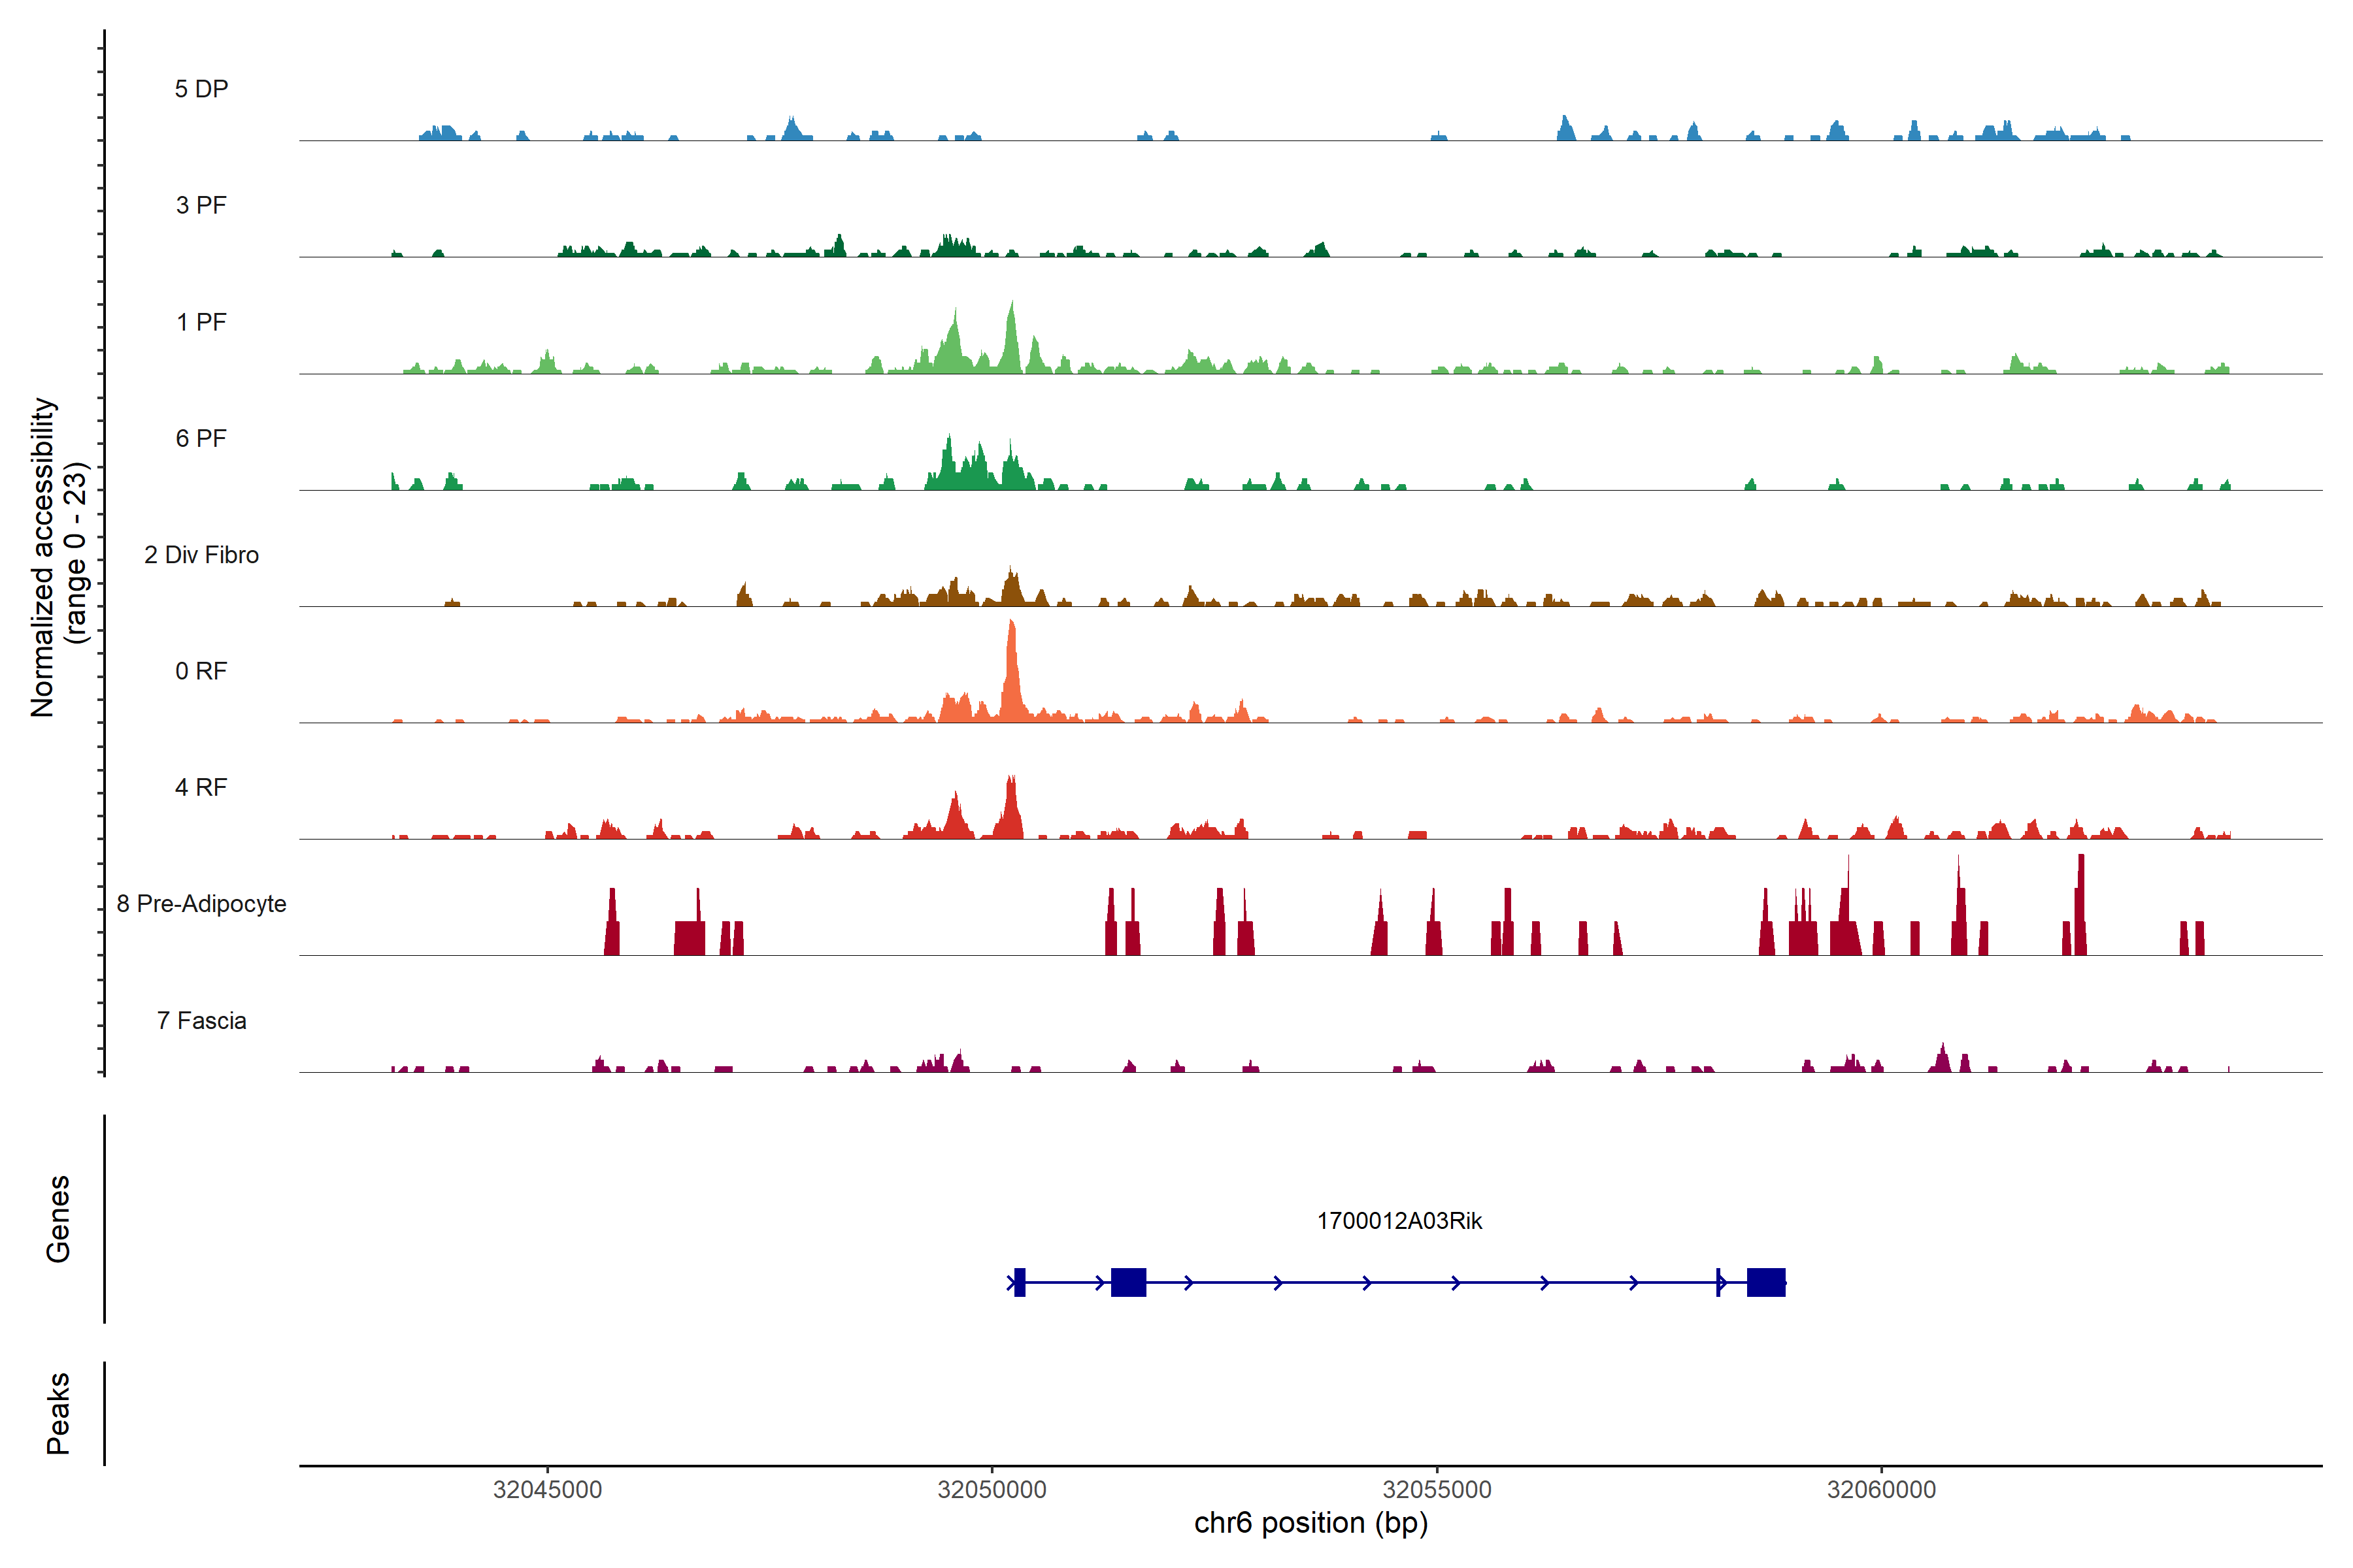
Task: Click the large second exon box of the gene
Action: pyautogui.click(x=1129, y=1282)
